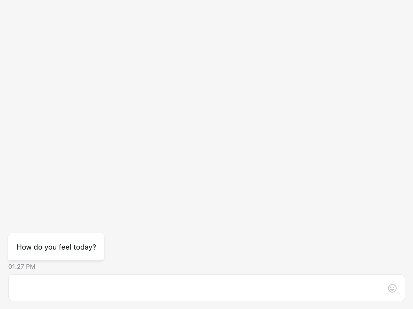Viewport: 413px width, 309px height.
Task: Place cursor in the reply text box
Action: point(196,288)
